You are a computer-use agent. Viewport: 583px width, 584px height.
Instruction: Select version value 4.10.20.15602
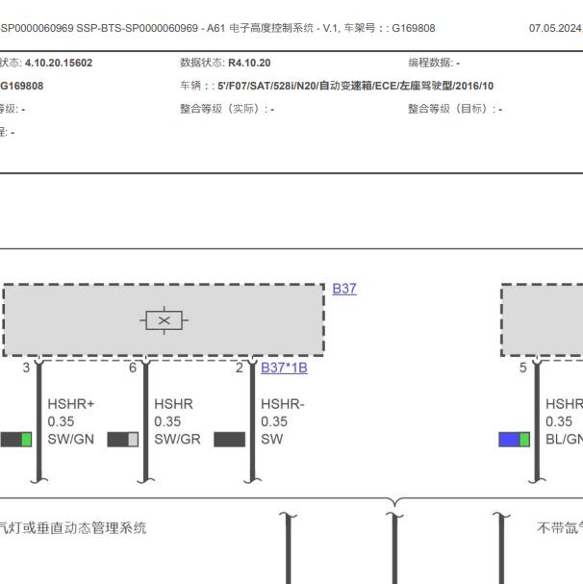[59, 63]
